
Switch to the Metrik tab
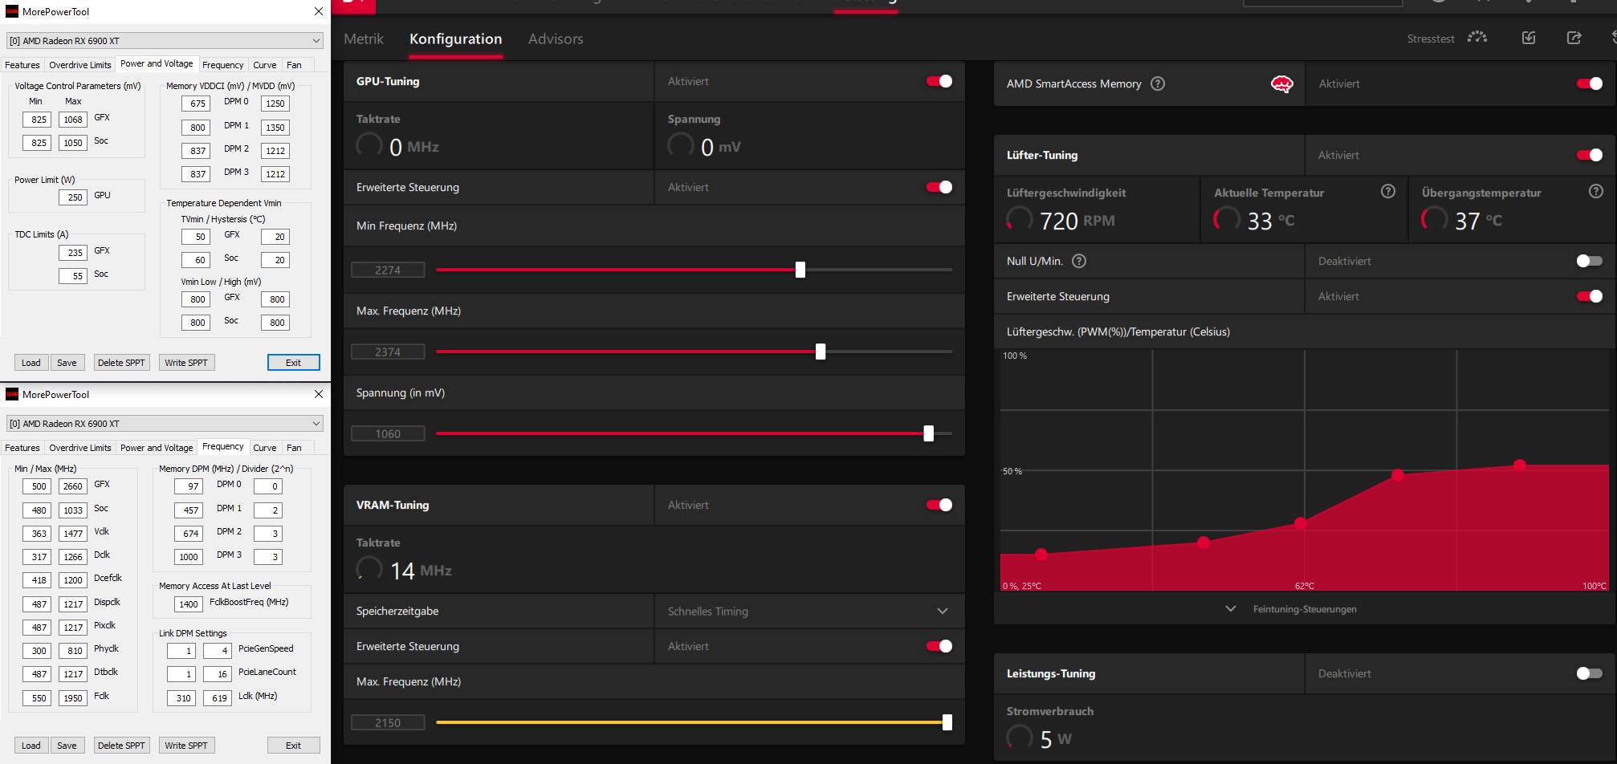coord(364,39)
